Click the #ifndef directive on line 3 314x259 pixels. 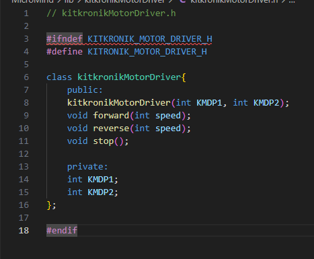click(x=65, y=39)
